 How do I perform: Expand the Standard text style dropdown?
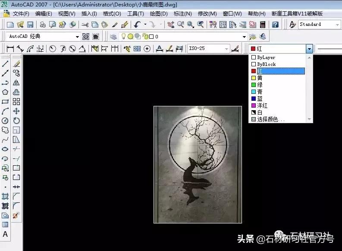click(x=337, y=25)
